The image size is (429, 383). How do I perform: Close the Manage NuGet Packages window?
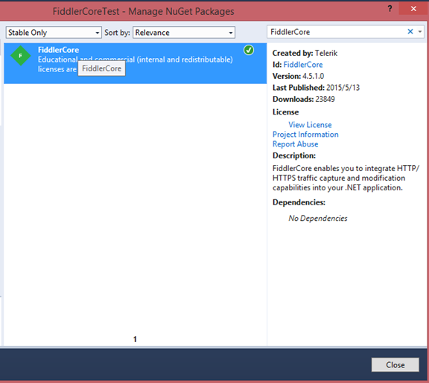[x=413, y=9]
